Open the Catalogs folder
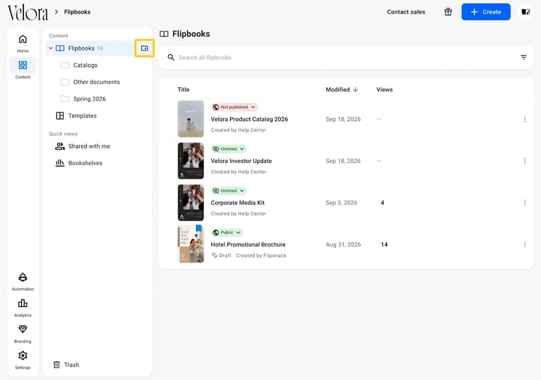Screen dimensions: 541x380 tap(85, 65)
